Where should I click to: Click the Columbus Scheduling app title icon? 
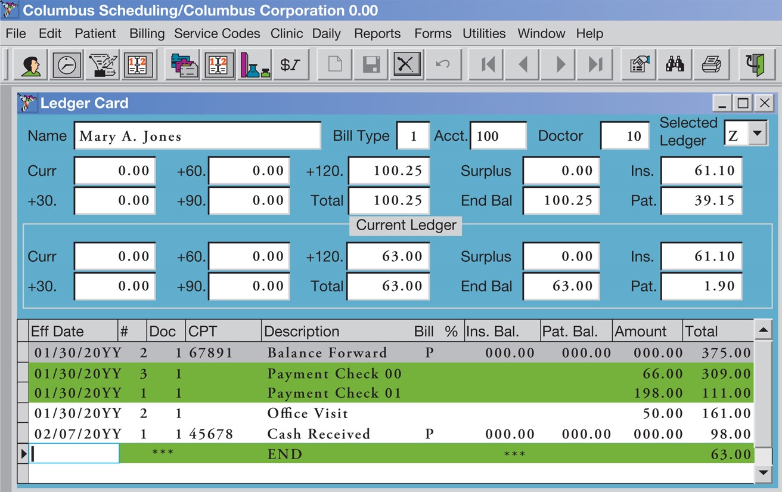pyautogui.click(x=9, y=10)
